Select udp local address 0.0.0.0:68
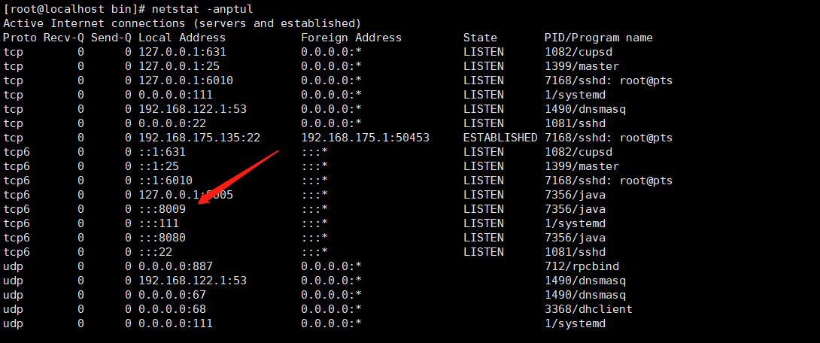This screenshot has width=820, height=343. pyautogui.click(x=172, y=309)
